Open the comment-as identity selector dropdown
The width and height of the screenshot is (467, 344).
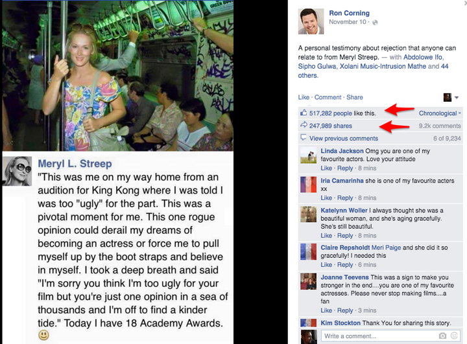pyautogui.click(x=451, y=97)
